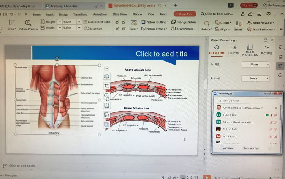
Task: Increase the picture Width value with plus
Action: pyautogui.click(x=79, y=28)
